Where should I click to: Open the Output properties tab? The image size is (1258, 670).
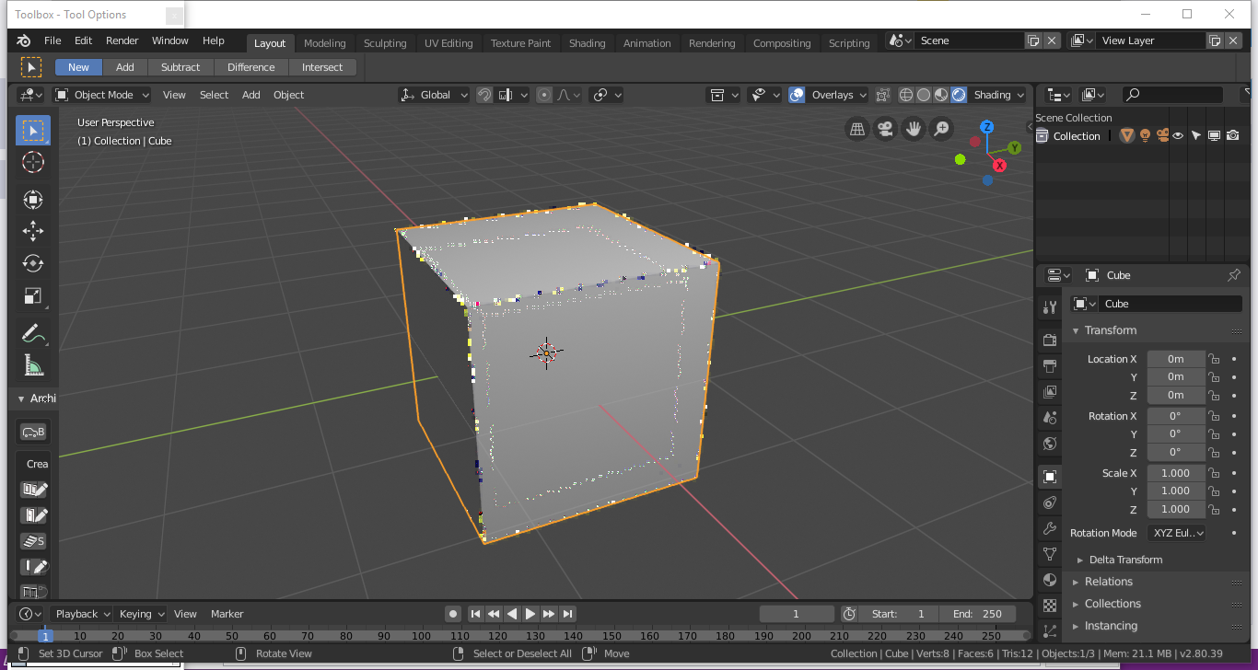(1050, 365)
